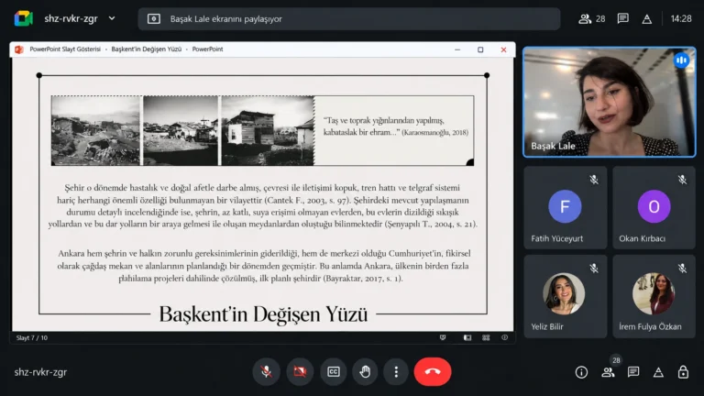Select Fatih Yüceyurt participant tile
The image size is (704, 396).
click(x=566, y=207)
